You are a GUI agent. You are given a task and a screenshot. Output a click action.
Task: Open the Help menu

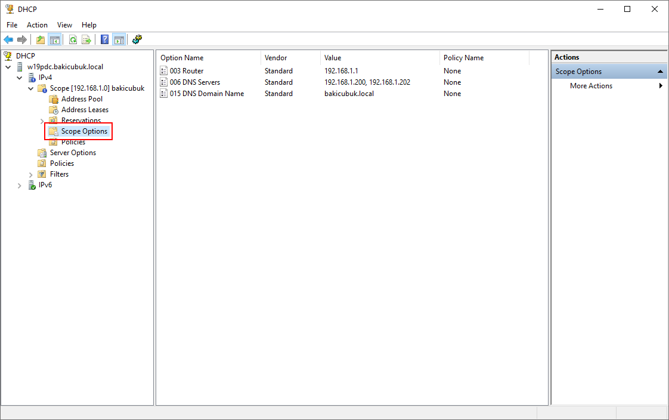(x=89, y=24)
